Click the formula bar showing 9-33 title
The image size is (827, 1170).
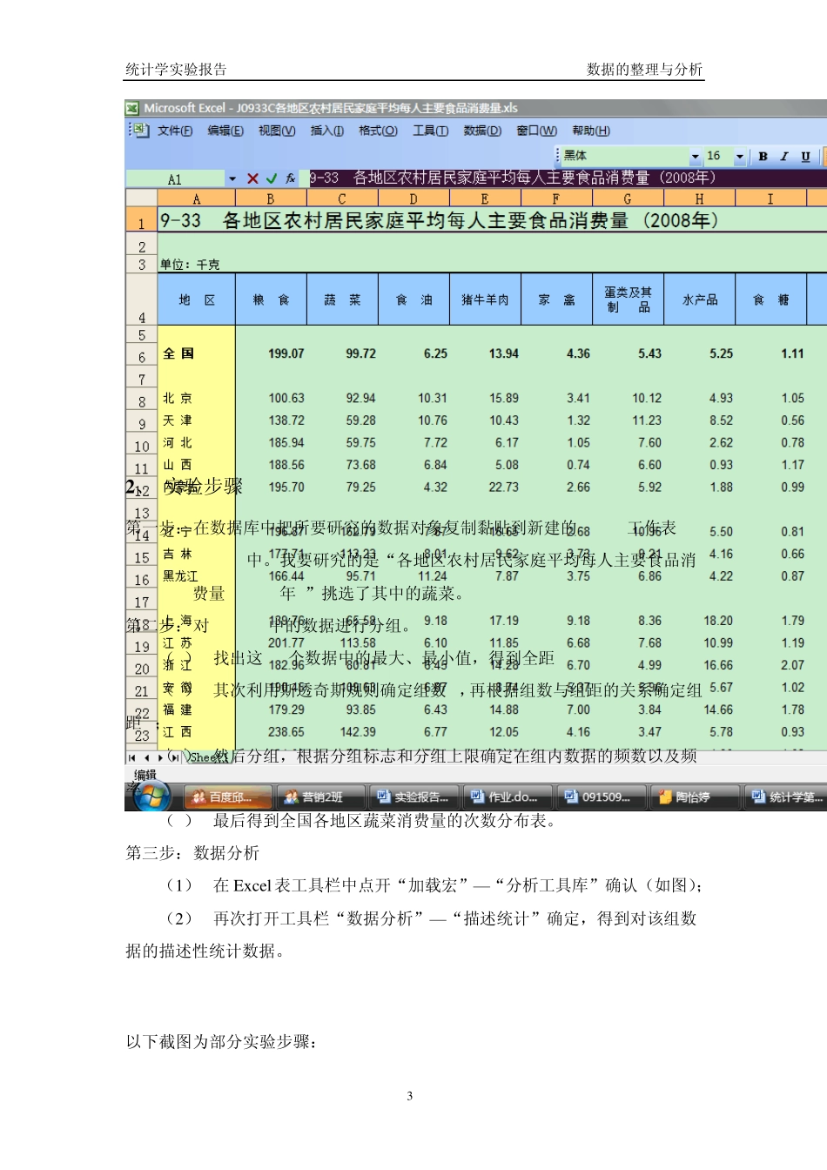pos(567,178)
